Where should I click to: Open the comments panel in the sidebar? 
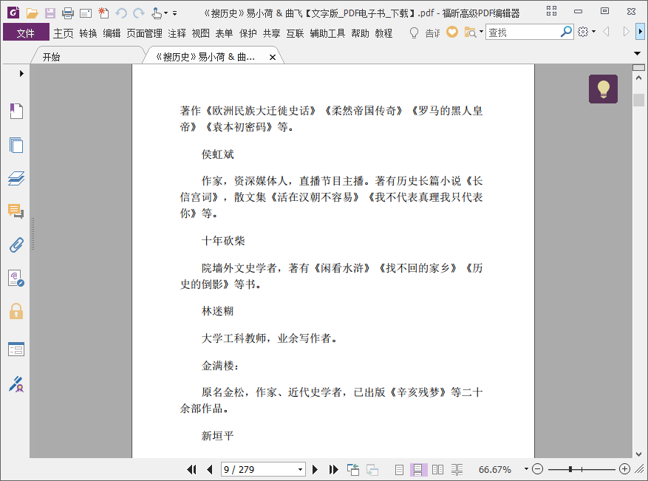pyautogui.click(x=16, y=211)
